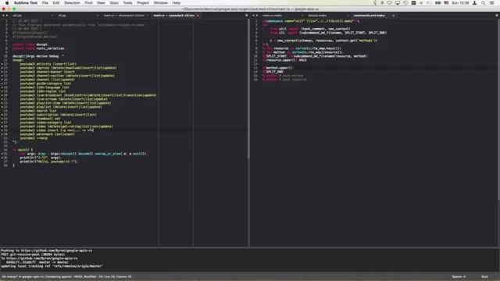Open the Help menu

point(177,3)
